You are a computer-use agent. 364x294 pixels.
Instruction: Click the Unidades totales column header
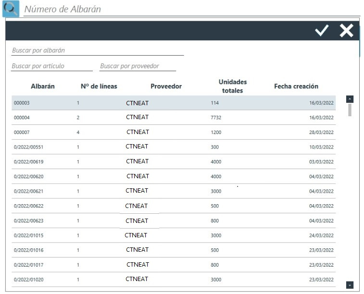click(x=232, y=86)
